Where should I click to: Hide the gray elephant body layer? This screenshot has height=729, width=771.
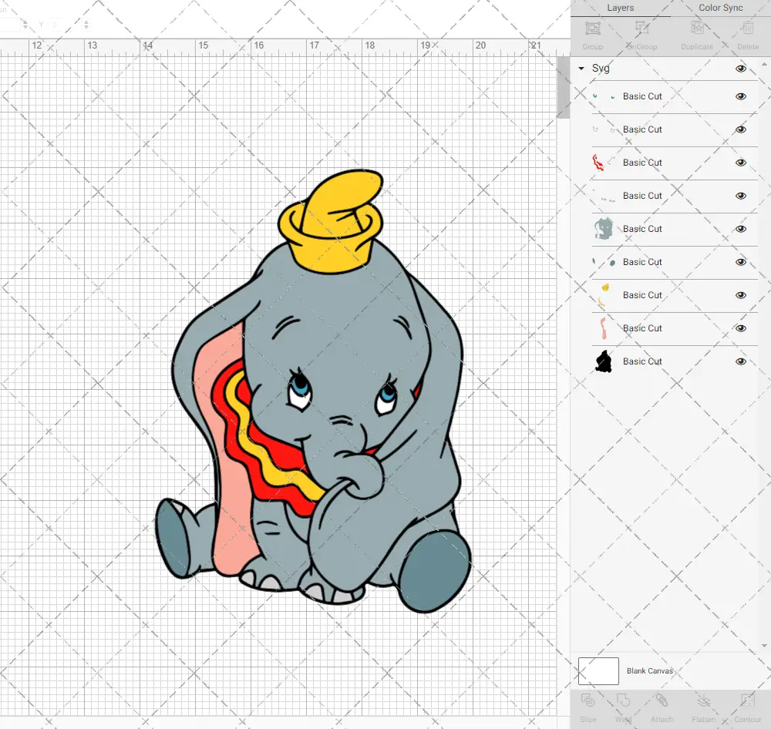point(740,229)
